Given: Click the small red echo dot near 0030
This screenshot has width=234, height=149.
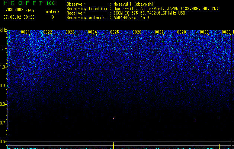Looking at the screenshot, I should click(x=219, y=119).
